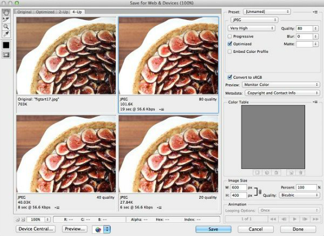The height and width of the screenshot is (236, 324).
Task: Click the browser preview icon
Action: click(98, 229)
